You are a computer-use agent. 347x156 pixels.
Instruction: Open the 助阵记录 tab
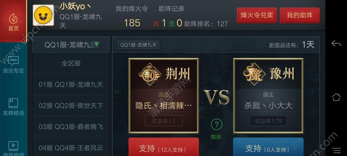click(171, 9)
